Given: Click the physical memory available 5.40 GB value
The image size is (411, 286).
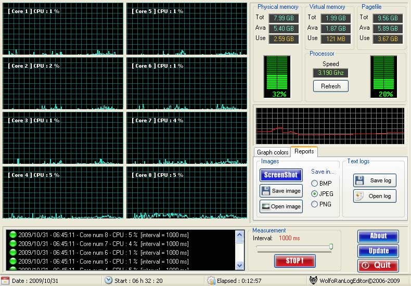Looking at the screenshot, I should [284, 29].
